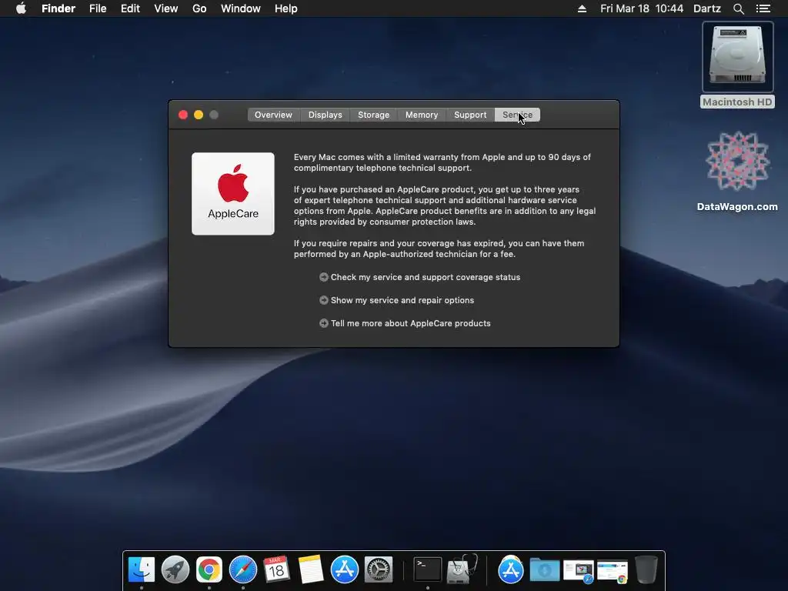Image resolution: width=788 pixels, height=591 pixels.
Task: Open the Displays tab
Action: [326, 115]
